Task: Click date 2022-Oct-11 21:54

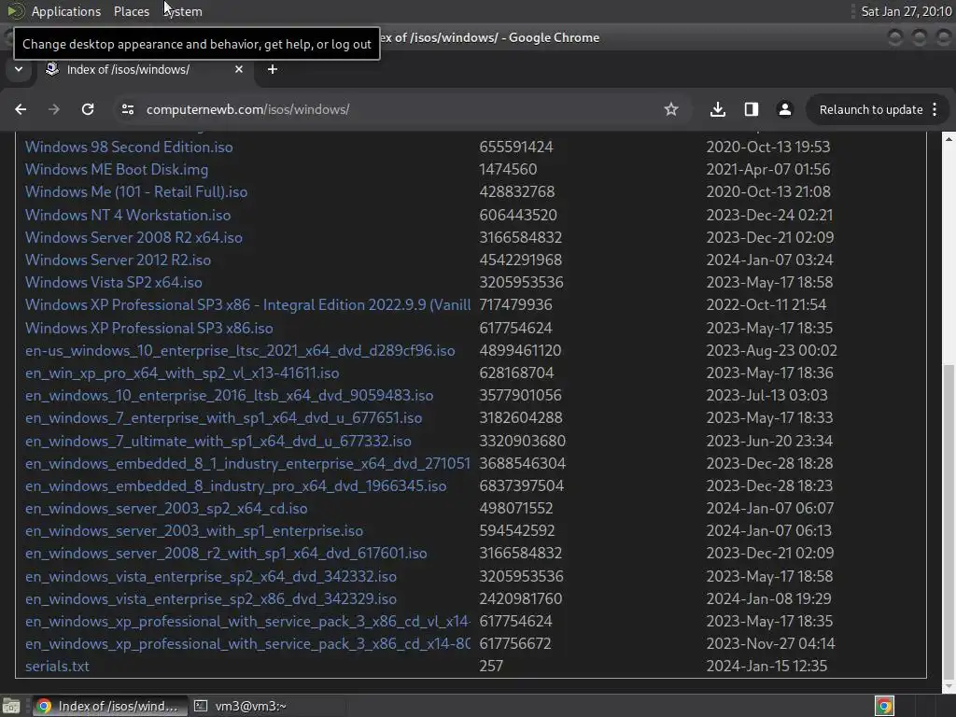Action: click(766, 305)
